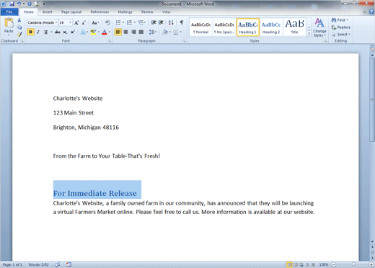Grow the font size
This screenshot has height=268, width=375.
76,23
